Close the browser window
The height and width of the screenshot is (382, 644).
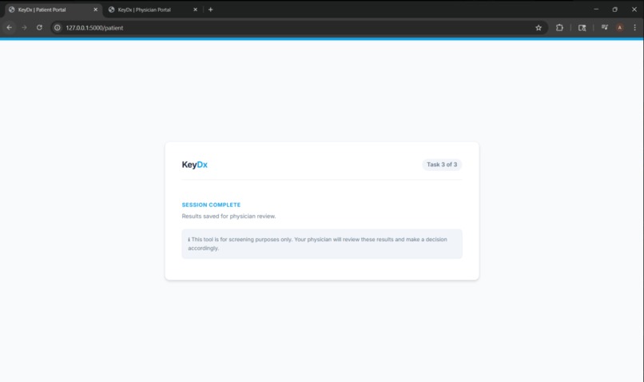click(634, 9)
